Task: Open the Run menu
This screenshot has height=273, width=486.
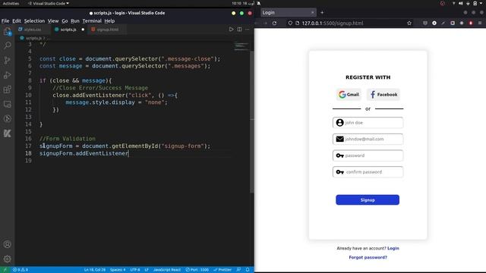Action: (x=75, y=21)
